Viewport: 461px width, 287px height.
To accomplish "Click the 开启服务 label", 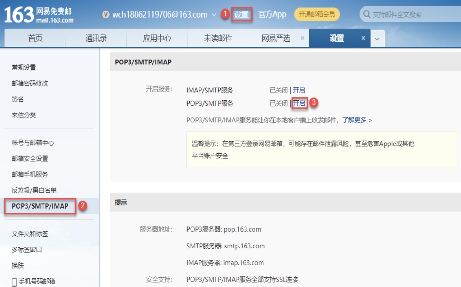I will click(159, 89).
